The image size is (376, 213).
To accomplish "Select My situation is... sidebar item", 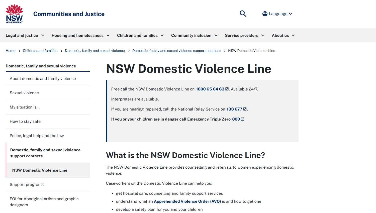I will 48,107.
